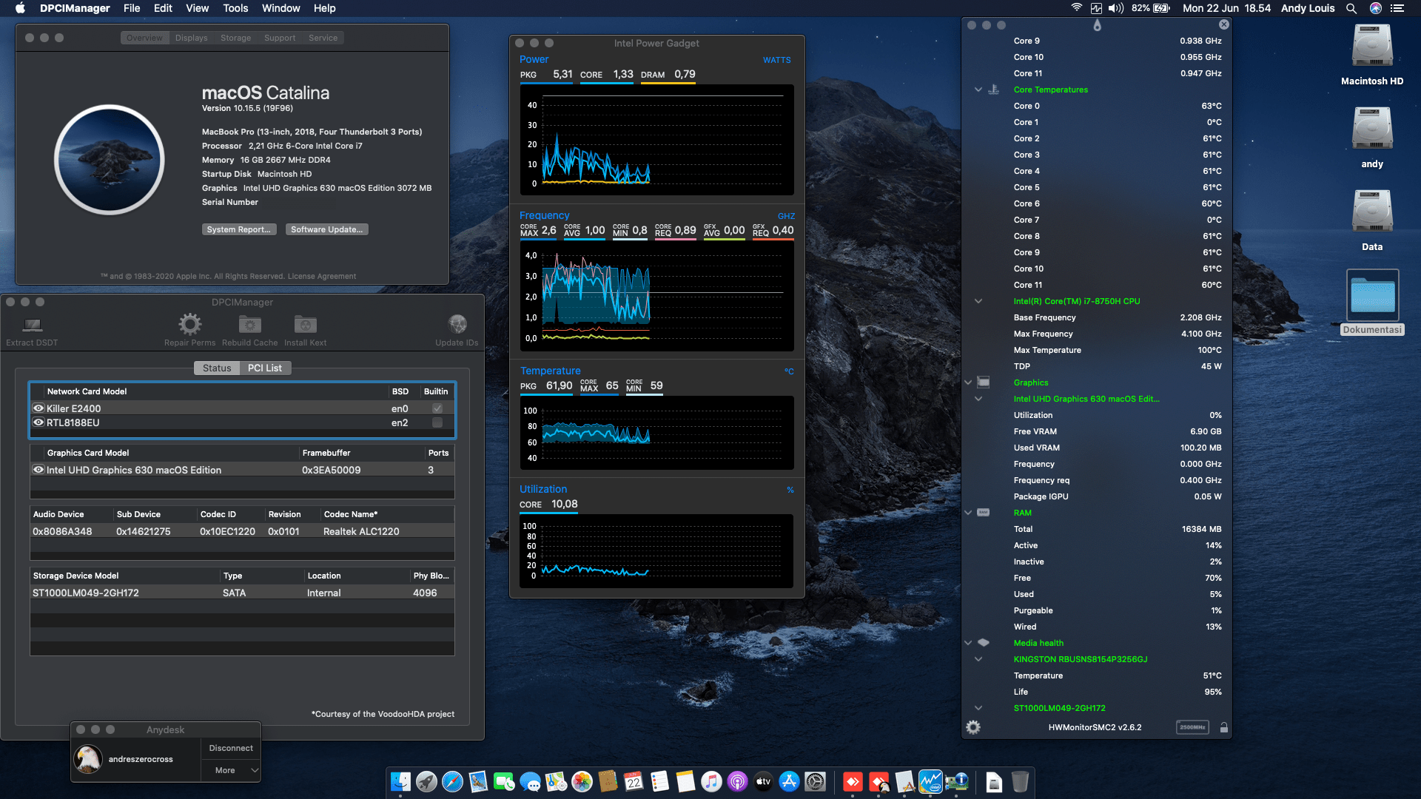Open App Store from the Dock

(x=789, y=781)
